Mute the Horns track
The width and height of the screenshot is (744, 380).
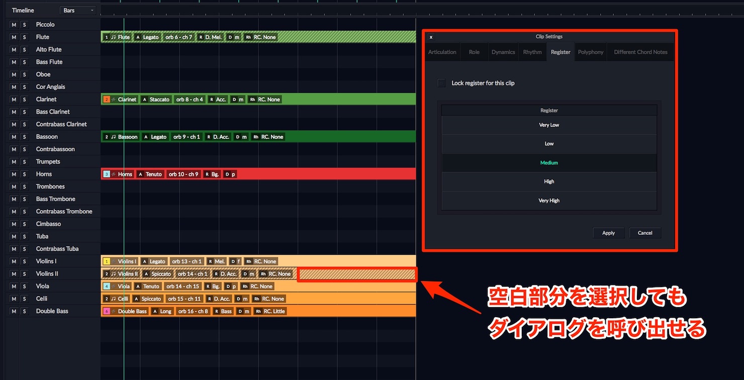pyautogui.click(x=14, y=174)
